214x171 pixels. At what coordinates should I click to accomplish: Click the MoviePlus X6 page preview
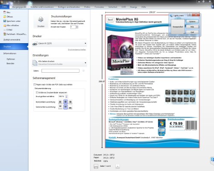point(152,81)
